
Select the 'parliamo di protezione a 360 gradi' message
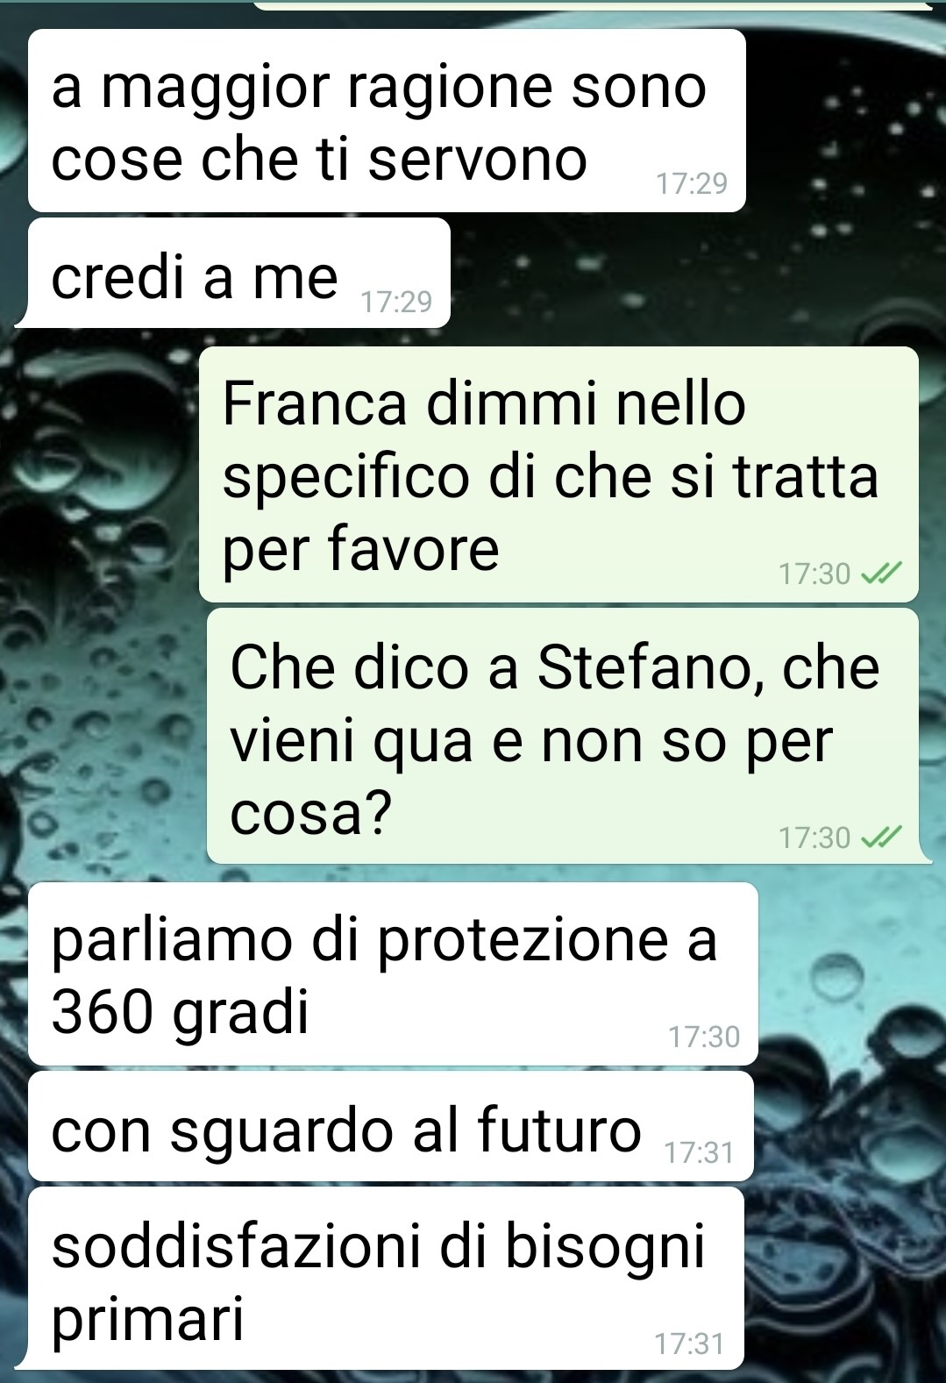393,973
